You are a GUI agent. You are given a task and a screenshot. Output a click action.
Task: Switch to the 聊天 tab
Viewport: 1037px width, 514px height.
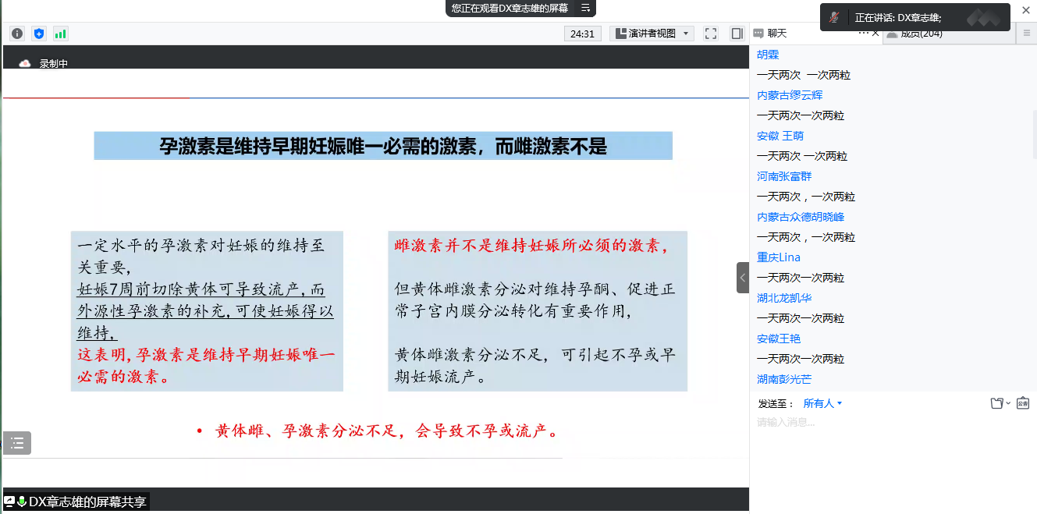tap(771, 33)
